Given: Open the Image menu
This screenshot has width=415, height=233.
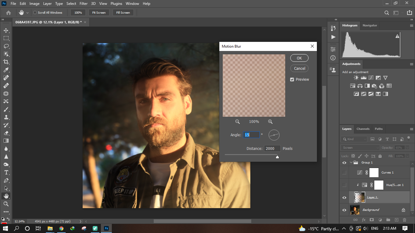Looking at the screenshot, I should (34, 4).
